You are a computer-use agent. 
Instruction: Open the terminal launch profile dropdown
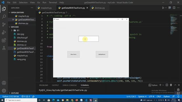(163, 85)
